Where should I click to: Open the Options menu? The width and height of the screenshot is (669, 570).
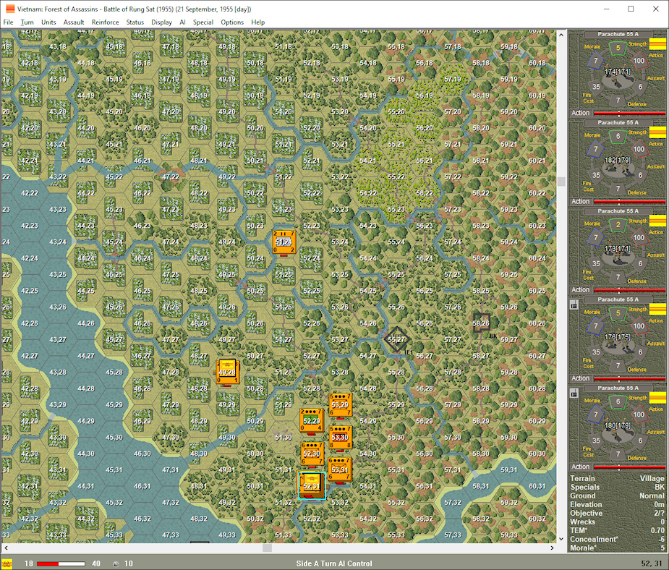coord(232,22)
